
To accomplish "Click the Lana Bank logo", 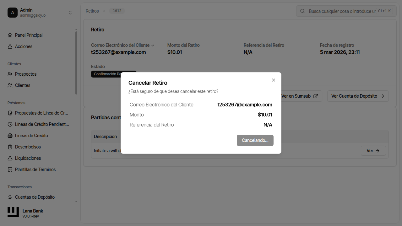I will (13, 212).
